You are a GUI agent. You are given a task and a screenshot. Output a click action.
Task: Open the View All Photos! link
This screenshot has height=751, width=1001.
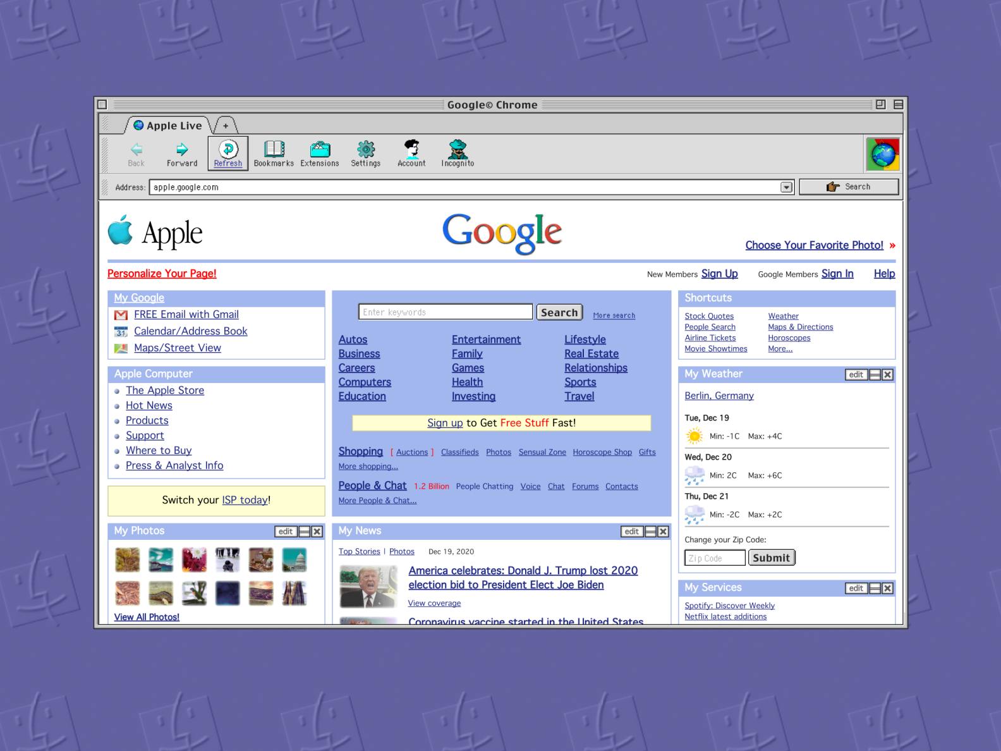tap(147, 617)
